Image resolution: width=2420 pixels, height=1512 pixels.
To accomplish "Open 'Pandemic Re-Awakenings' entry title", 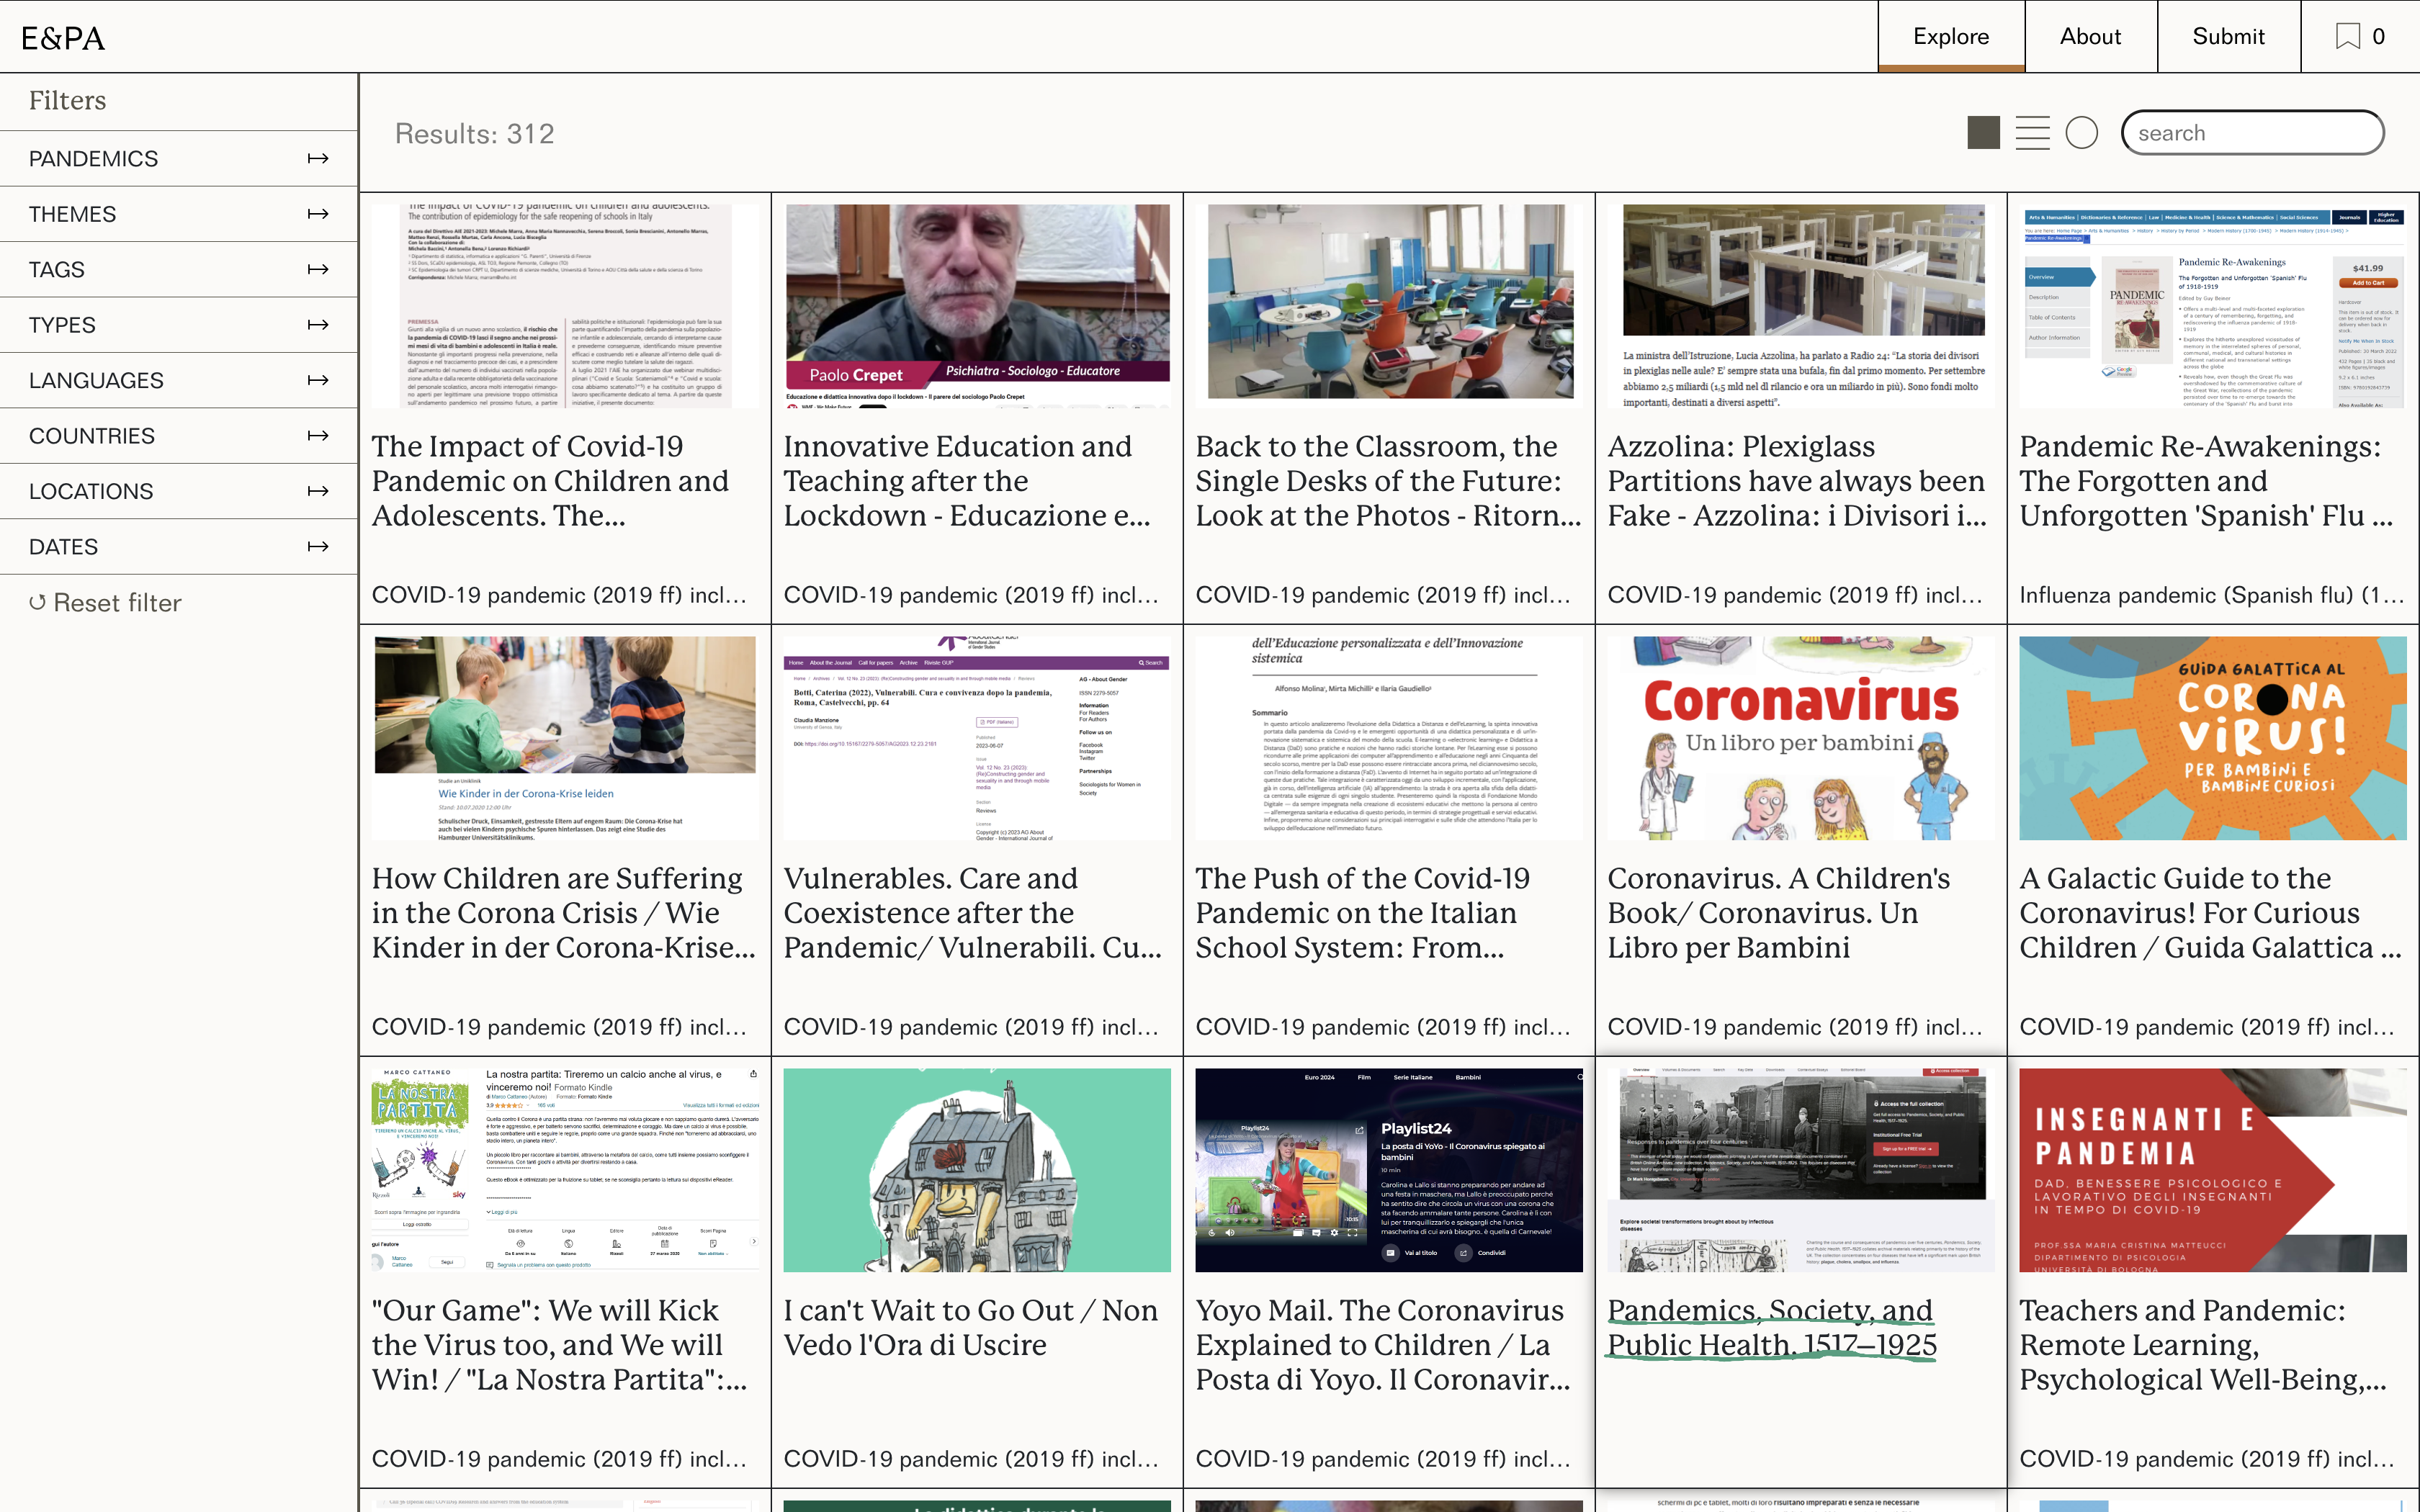I will tap(2206, 481).
